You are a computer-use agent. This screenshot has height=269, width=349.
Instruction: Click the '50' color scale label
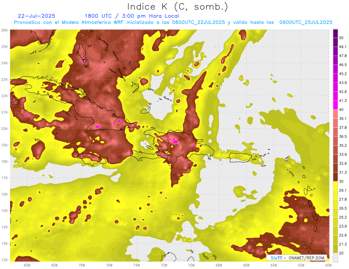pos(341,38)
